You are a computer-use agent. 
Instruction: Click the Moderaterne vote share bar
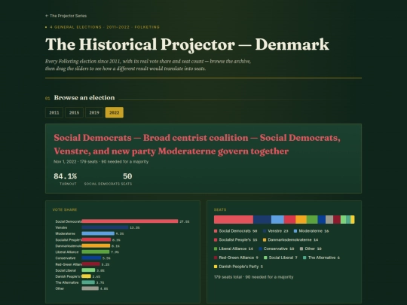point(98,233)
